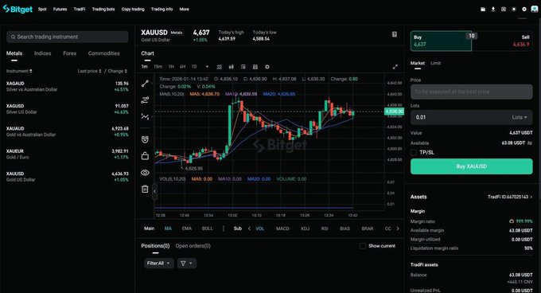Screen dimensions: 541x293
Task: Sort by Last price column
Action: 90,71
